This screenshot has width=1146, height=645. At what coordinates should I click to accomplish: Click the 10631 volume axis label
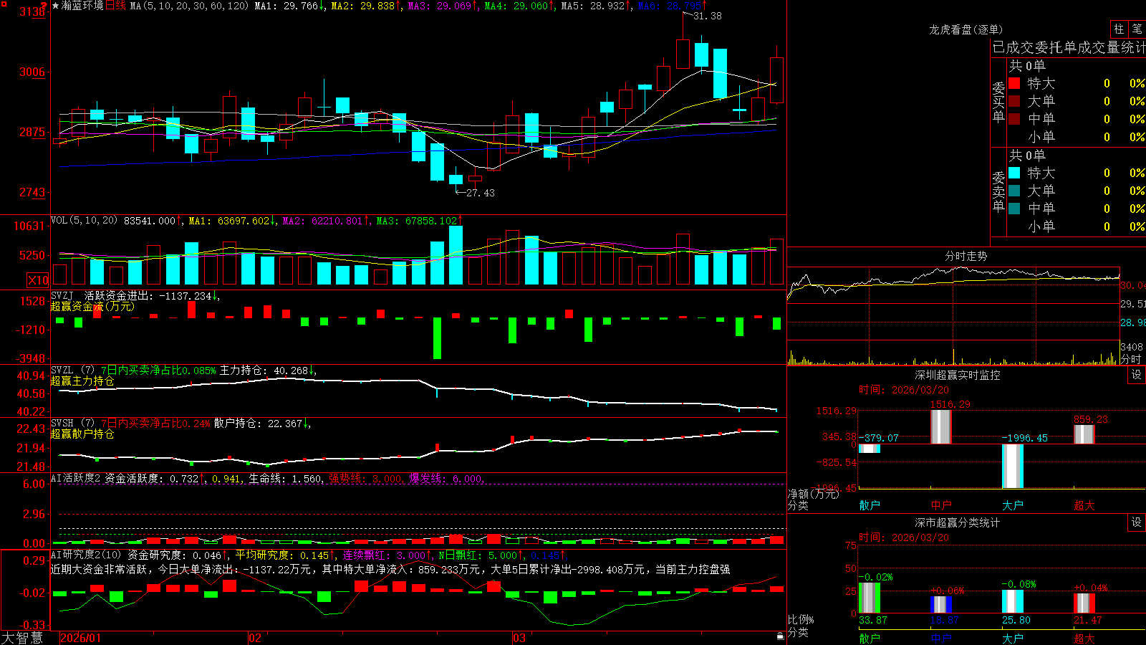tap(29, 226)
